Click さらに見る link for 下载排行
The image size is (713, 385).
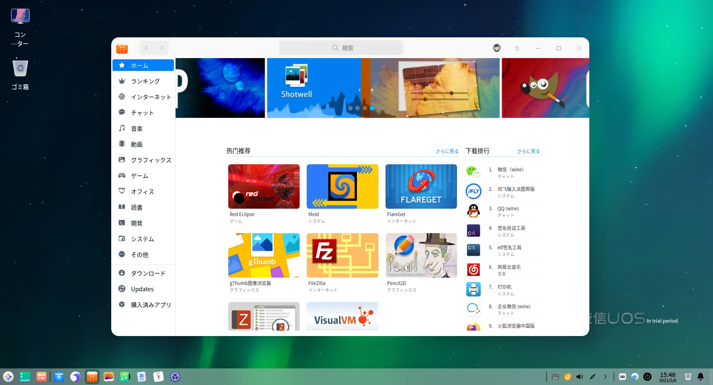click(x=528, y=151)
